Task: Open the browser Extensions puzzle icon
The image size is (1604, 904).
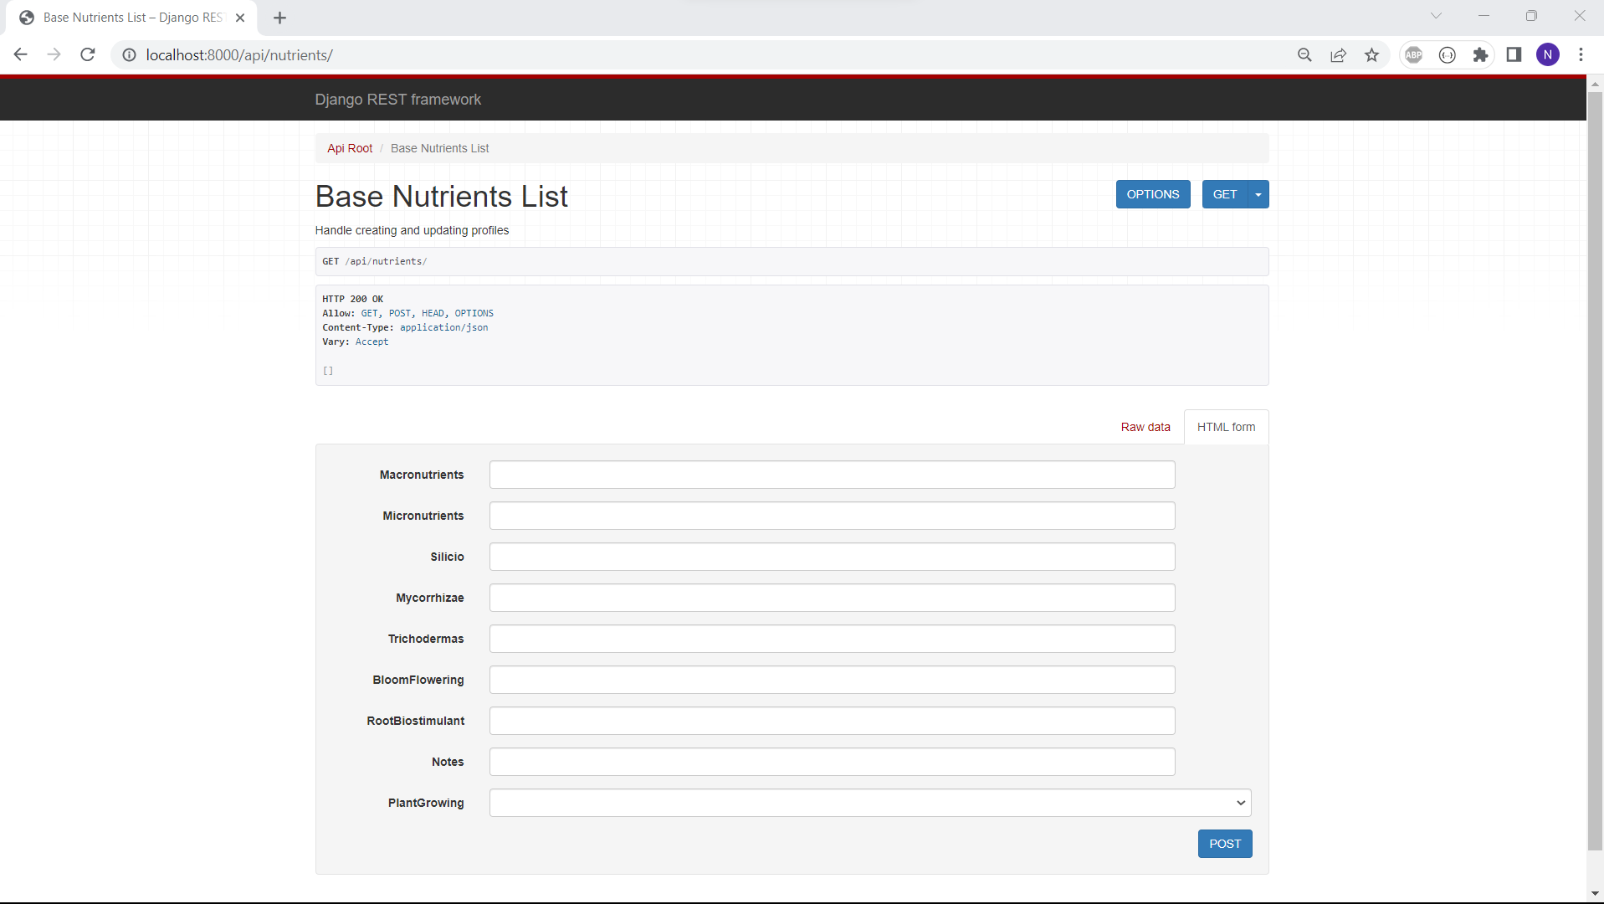Action: tap(1480, 55)
